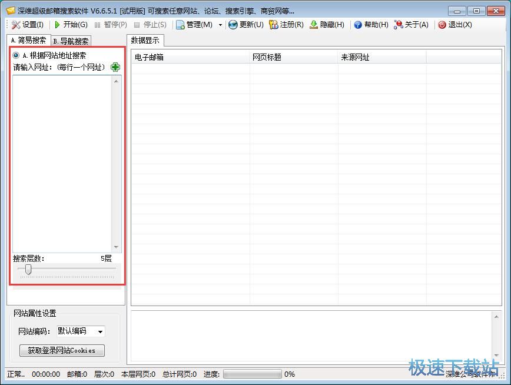Screen dimensions: 511x385
Task: Click the 电子邮箱 column header
Action: 191,57
